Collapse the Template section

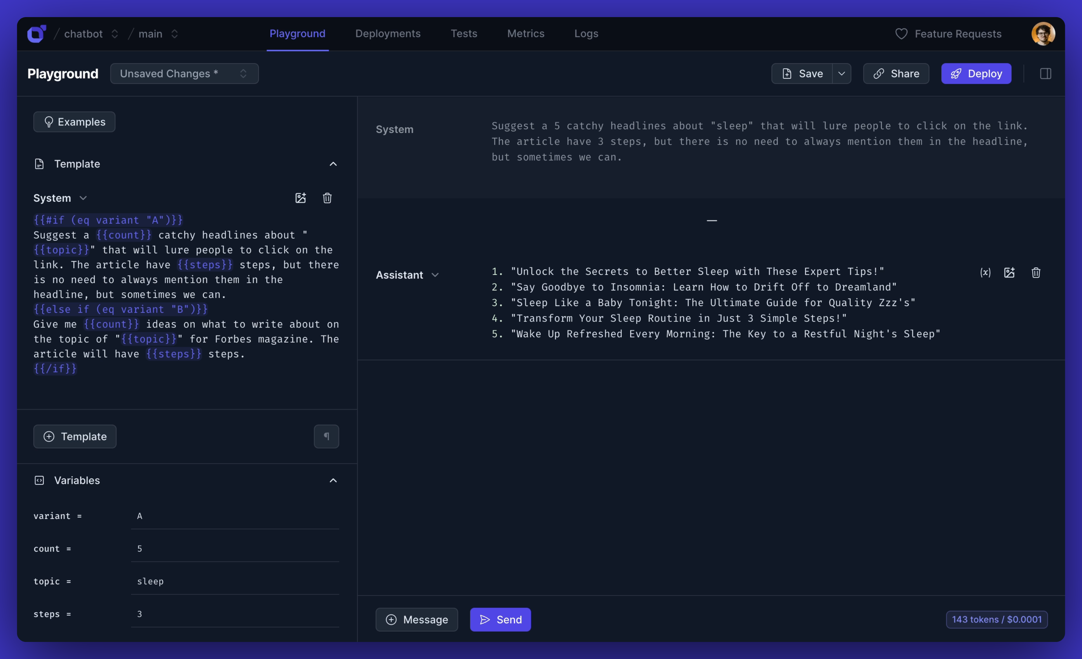pos(333,164)
